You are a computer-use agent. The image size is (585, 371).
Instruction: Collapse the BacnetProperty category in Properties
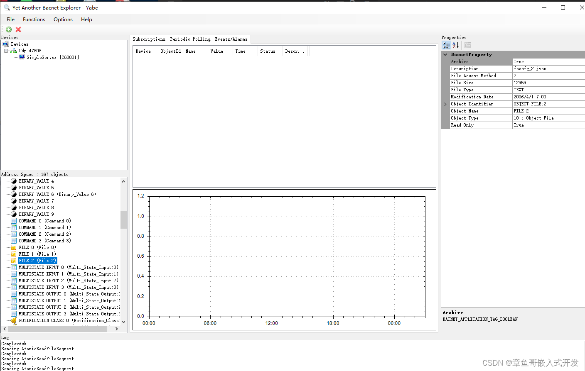tap(445, 54)
